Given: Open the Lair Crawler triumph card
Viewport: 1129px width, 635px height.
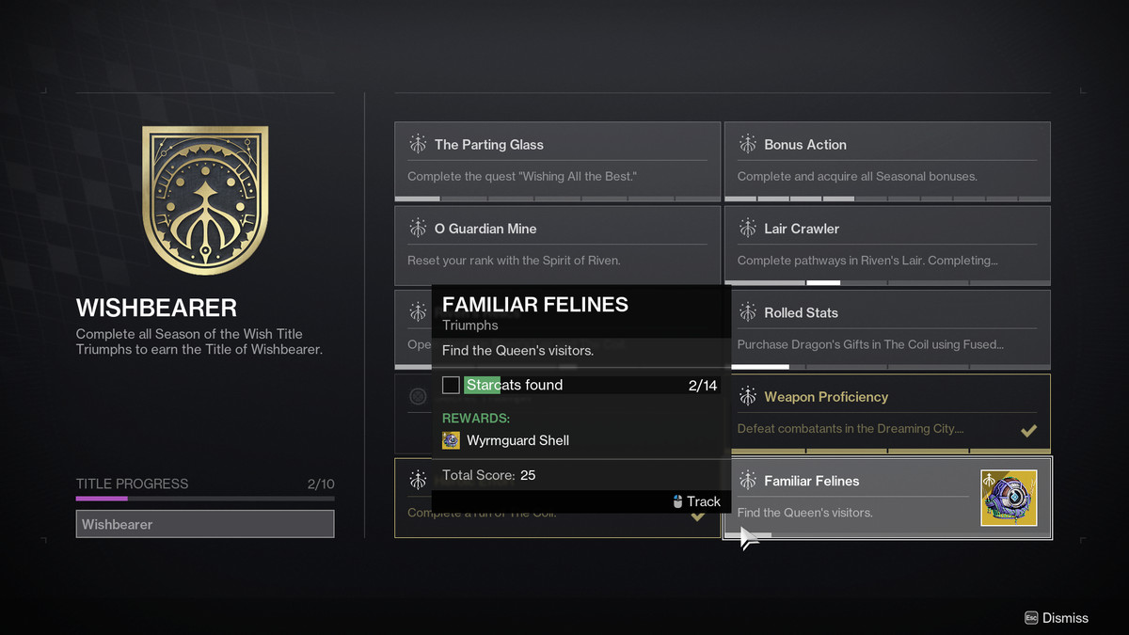Looking at the screenshot, I should pos(887,243).
